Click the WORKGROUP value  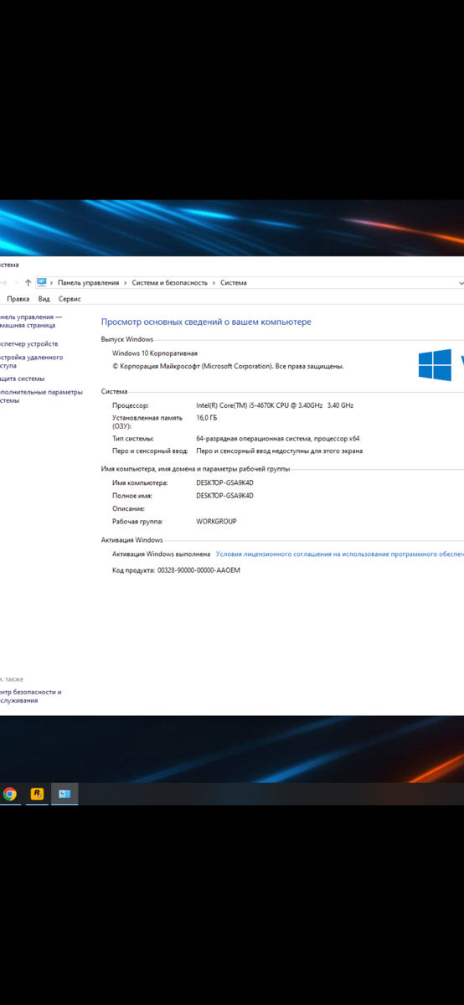216,522
